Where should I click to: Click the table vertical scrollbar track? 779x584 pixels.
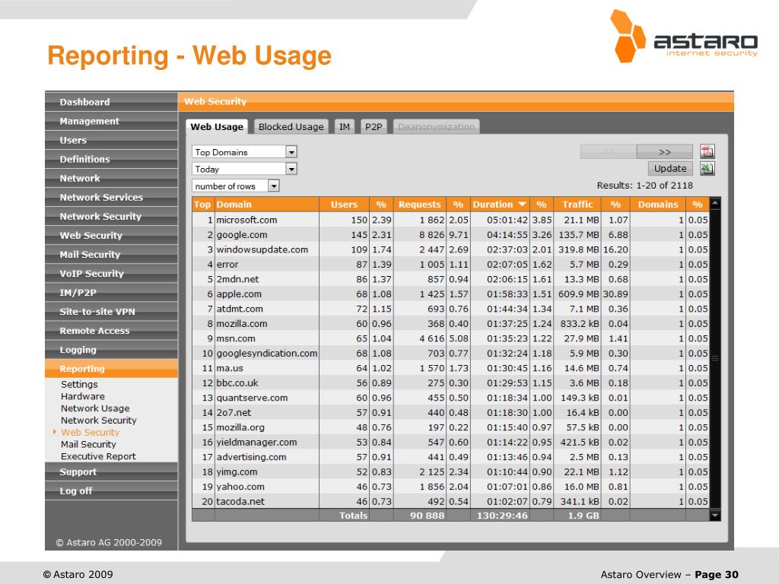coord(715,359)
